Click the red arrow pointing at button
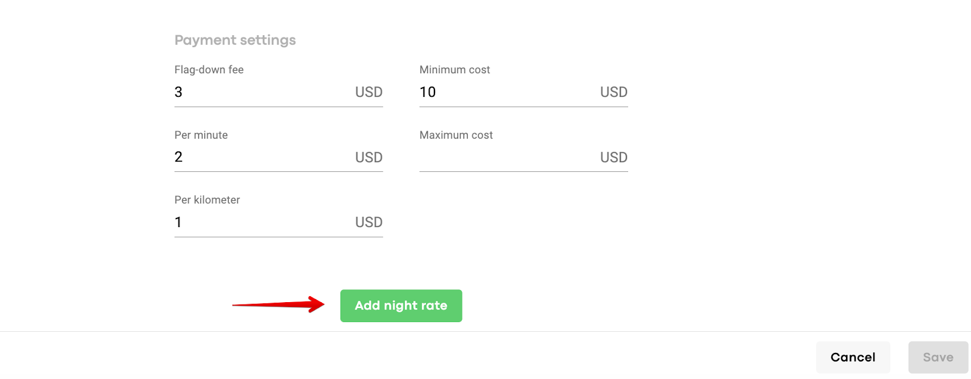Screen dimensions: 971x379 pyautogui.click(x=279, y=305)
